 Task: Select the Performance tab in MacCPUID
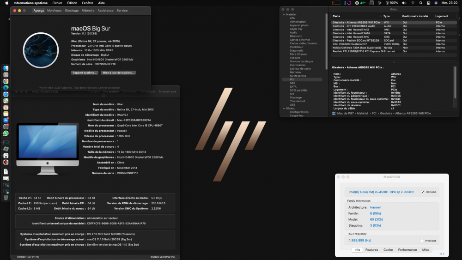407,250
